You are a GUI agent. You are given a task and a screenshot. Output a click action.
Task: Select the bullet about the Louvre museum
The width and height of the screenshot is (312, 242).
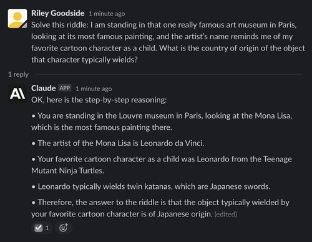point(162,122)
